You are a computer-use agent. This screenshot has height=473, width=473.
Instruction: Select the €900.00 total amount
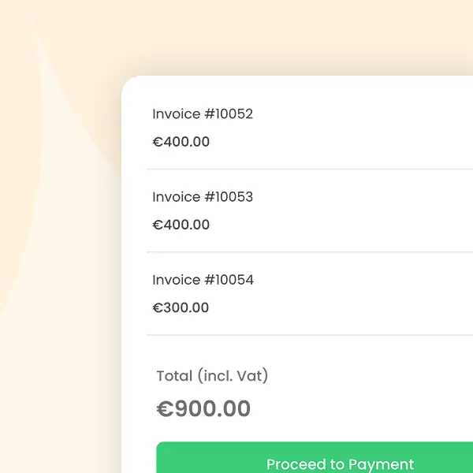(203, 409)
